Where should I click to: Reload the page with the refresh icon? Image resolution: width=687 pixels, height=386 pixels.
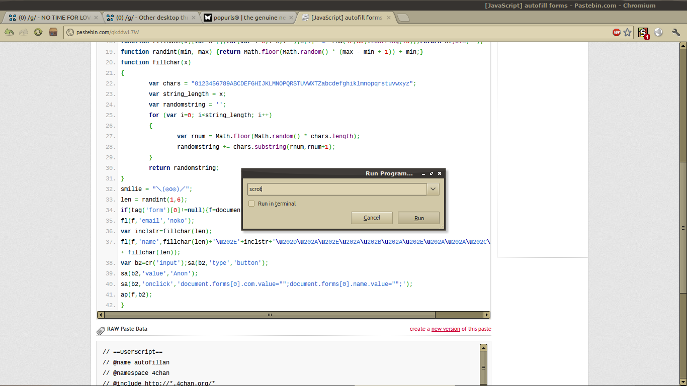pos(38,32)
